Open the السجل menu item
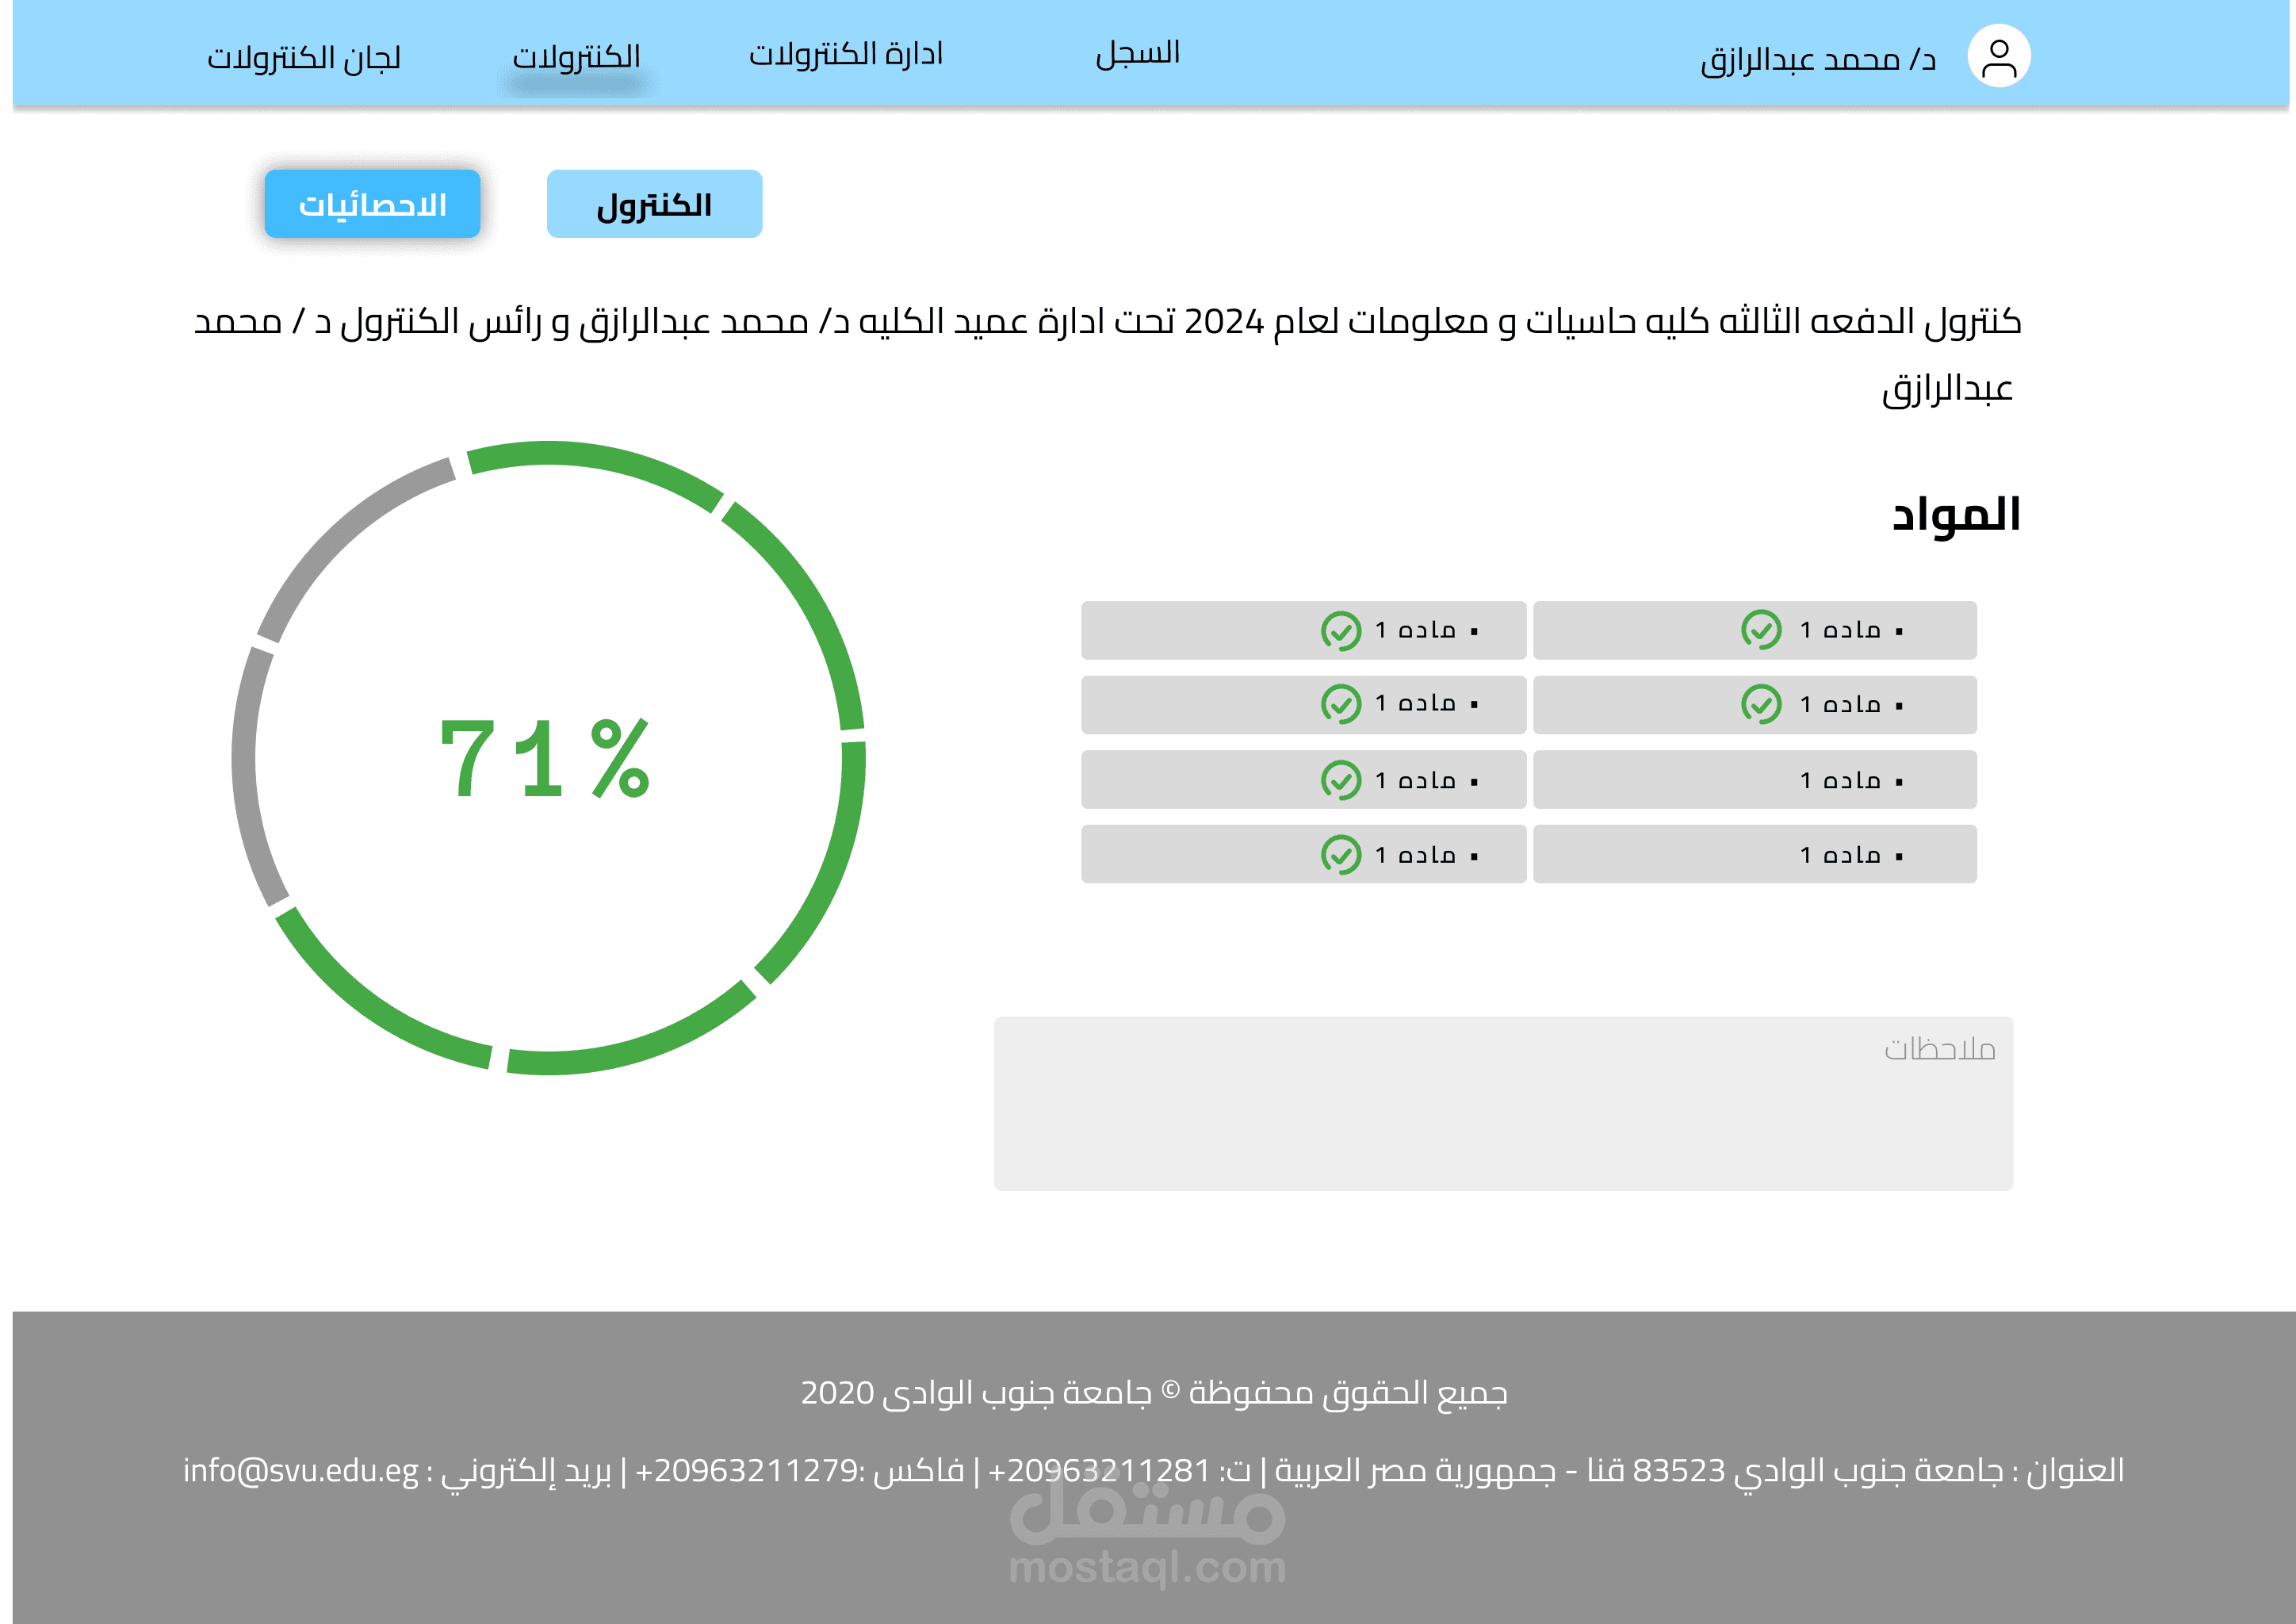 (1140, 54)
